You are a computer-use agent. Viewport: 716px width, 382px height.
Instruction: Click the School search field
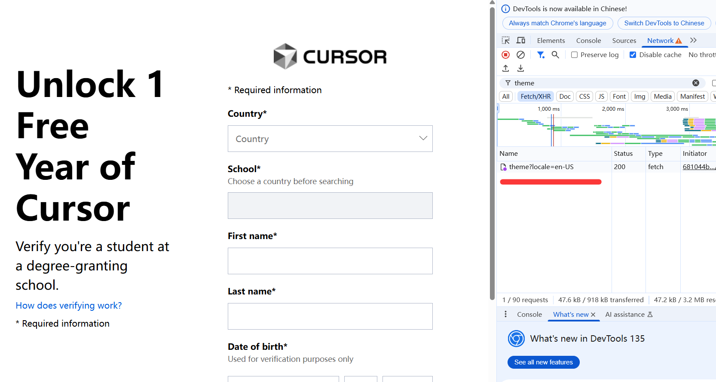pos(330,206)
